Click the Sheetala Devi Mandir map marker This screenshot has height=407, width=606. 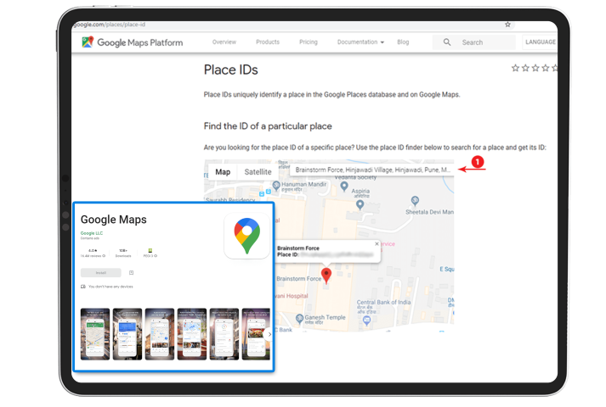[415, 200]
